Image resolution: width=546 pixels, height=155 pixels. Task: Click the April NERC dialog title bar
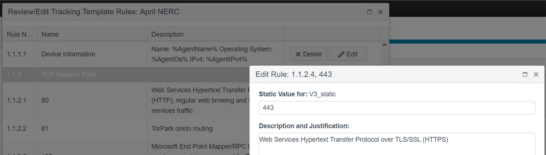(x=184, y=12)
